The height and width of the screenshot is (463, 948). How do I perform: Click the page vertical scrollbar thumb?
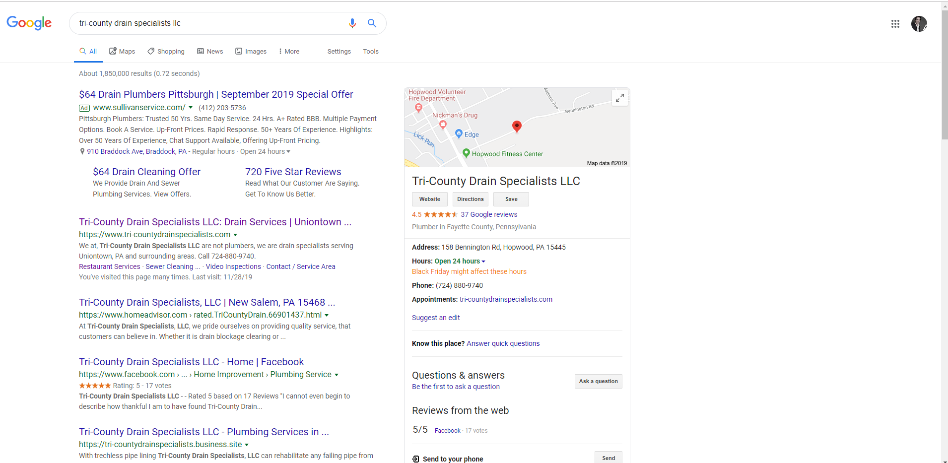point(945,74)
